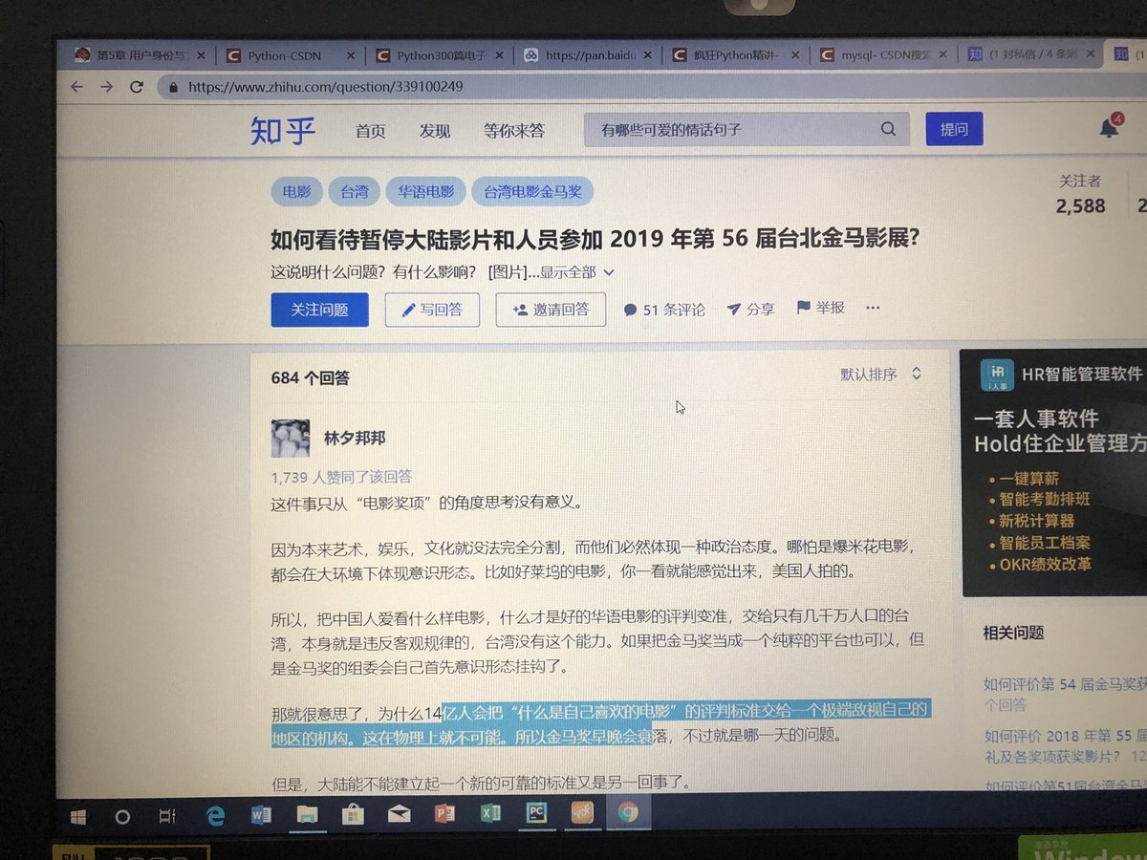Open Microsoft Store from taskbar
Image resolution: width=1147 pixels, height=860 pixels.
tap(353, 815)
